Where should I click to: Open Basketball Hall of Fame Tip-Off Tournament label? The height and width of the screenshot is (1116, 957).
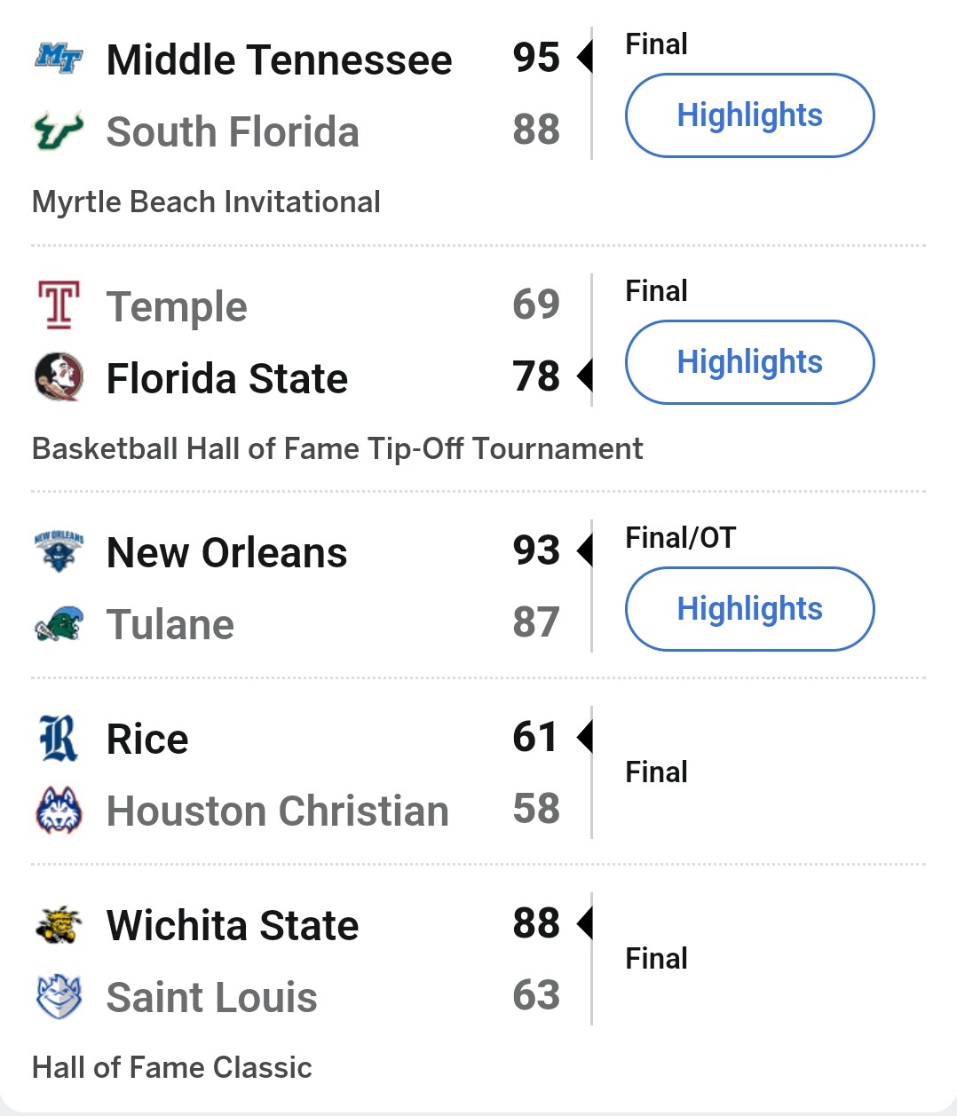(x=337, y=448)
